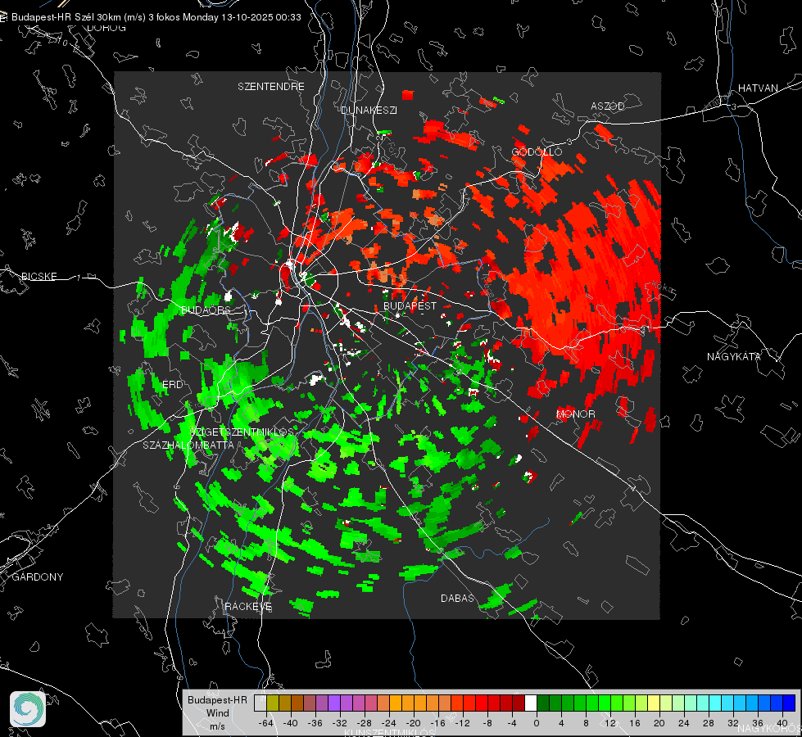
Task: Click the olive legend swatch above -64
Action: [272, 703]
